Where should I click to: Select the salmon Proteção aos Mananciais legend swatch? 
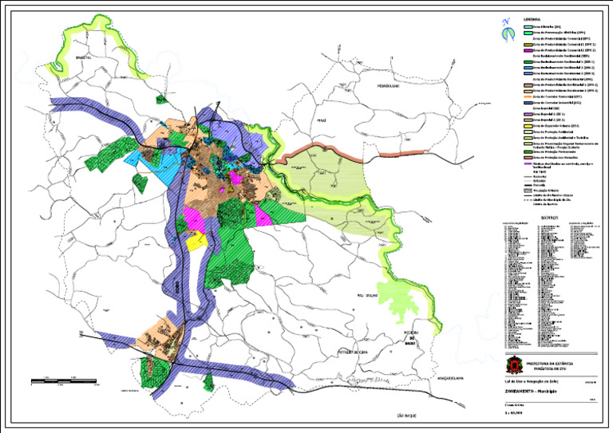click(x=528, y=158)
